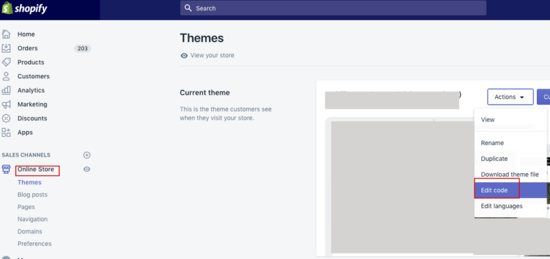Open Navigation under Online Store

click(32, 219)
